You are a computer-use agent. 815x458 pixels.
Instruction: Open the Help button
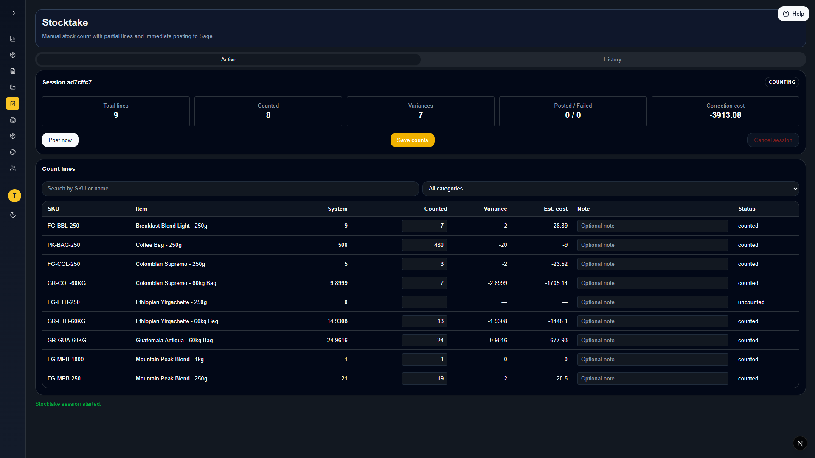793,14
